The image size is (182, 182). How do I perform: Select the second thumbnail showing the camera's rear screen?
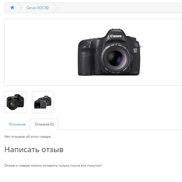[x=43, y=102]
